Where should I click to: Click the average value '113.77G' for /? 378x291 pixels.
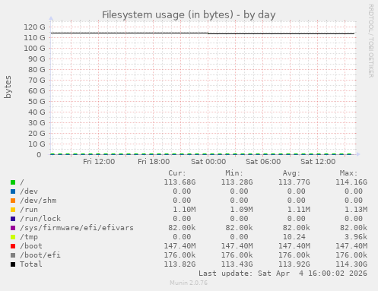pyautogui.click(x=294, y=182)
